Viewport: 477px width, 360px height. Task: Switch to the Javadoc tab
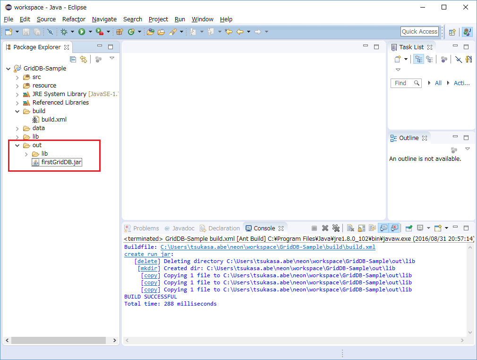pyautogui.click(x=179, y=228)
